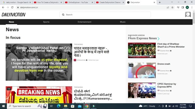Go back with browser back arrow
The height and width of the screenshot is (109, 195).
[x=3, y=7]
